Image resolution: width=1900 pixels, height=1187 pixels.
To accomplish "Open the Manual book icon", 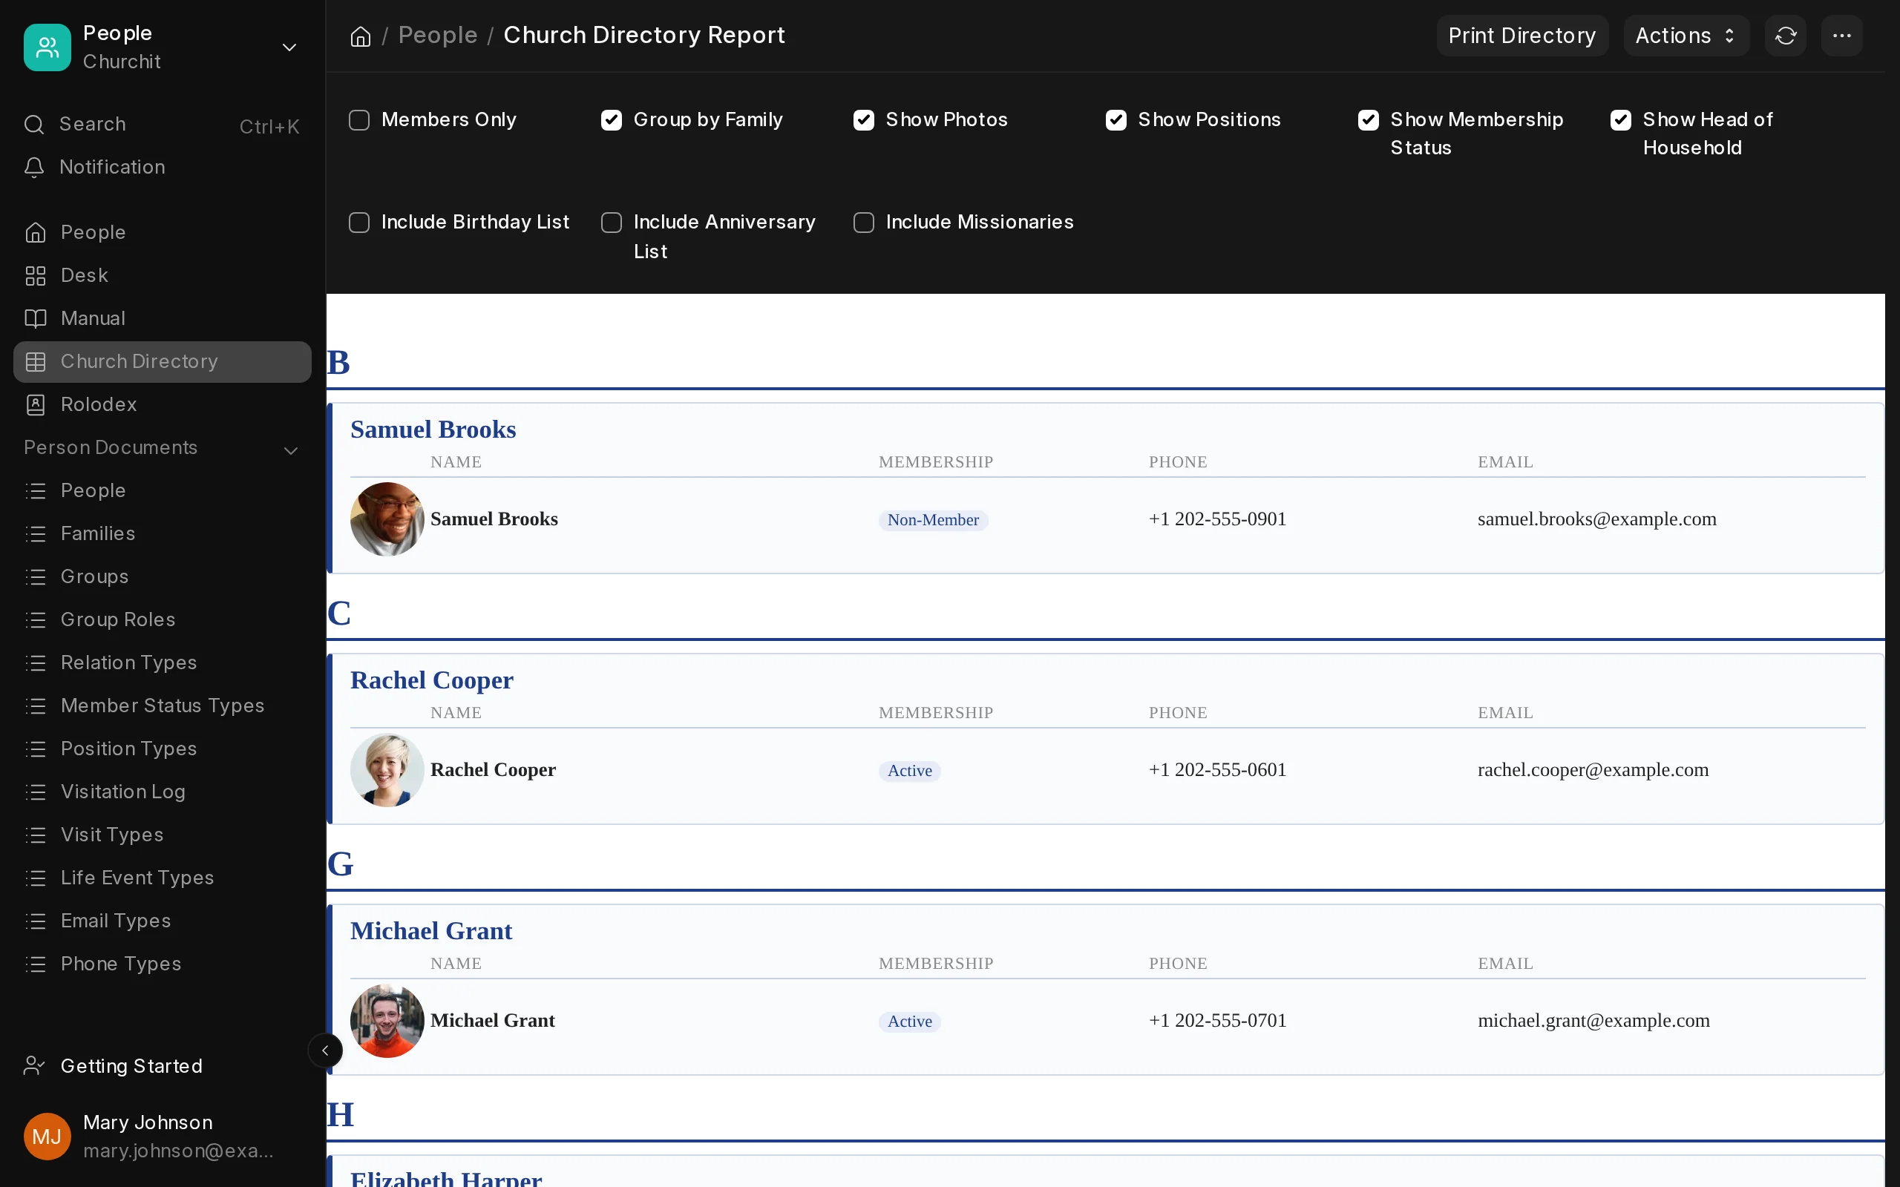I will coord(36,319).
